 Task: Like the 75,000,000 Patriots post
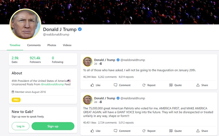[95, 131]
